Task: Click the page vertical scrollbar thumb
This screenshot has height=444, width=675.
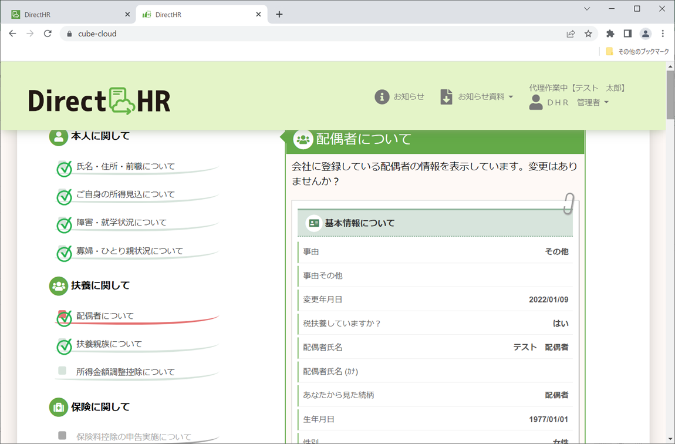Action: [x=670, y=95]
